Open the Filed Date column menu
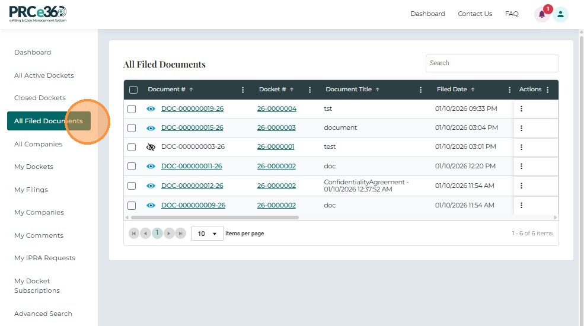Viewport: 584px width, 326px height. click(x=509, y=90)
